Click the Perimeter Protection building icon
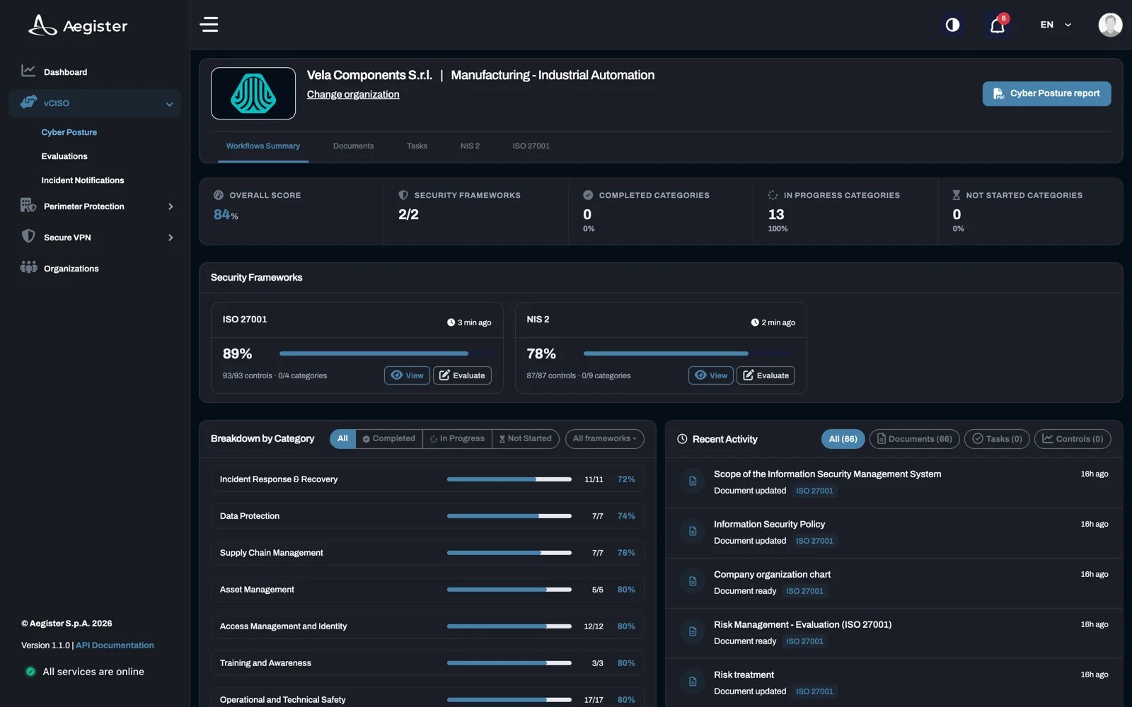 point(28,205)
